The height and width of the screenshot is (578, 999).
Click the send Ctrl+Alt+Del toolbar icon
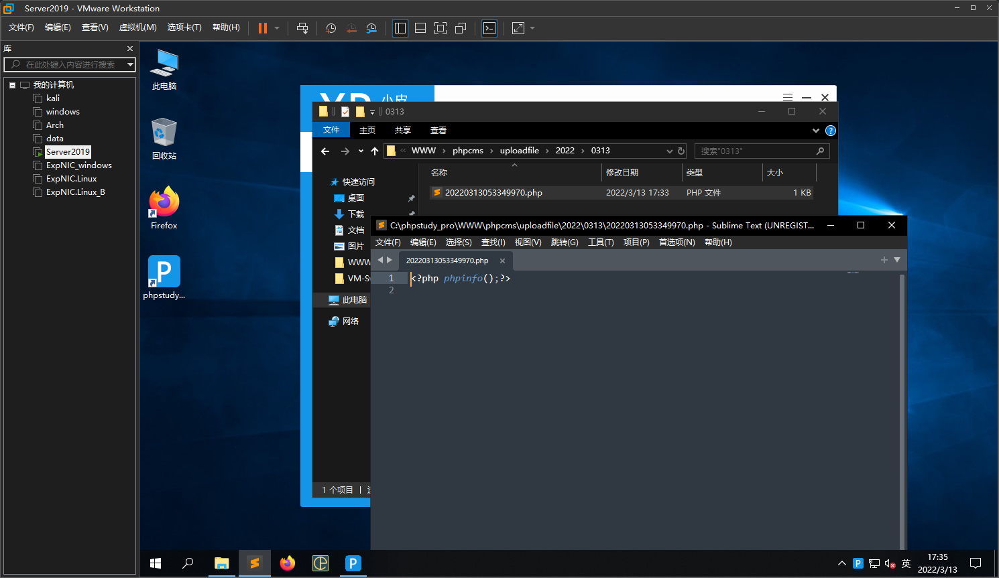(302, 28)
